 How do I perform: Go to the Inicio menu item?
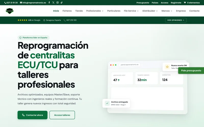point(56,11)
